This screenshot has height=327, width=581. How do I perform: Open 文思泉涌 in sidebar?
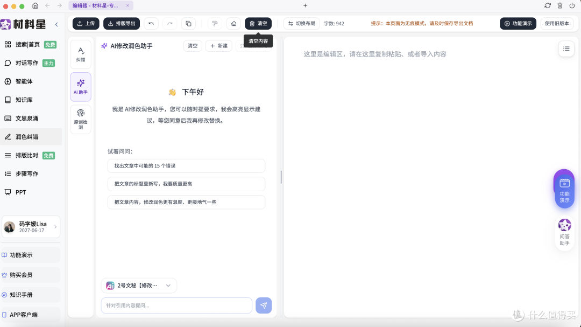31,119
